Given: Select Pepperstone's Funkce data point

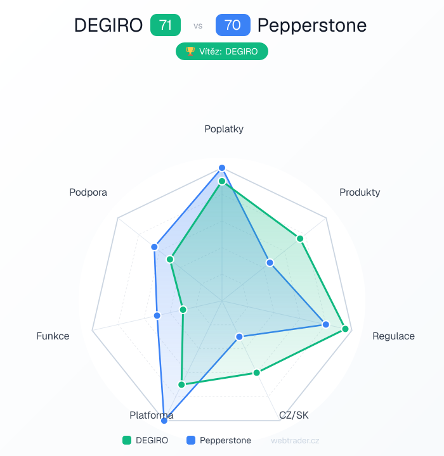Looking at the screenshot, I should tap(157, 315).
